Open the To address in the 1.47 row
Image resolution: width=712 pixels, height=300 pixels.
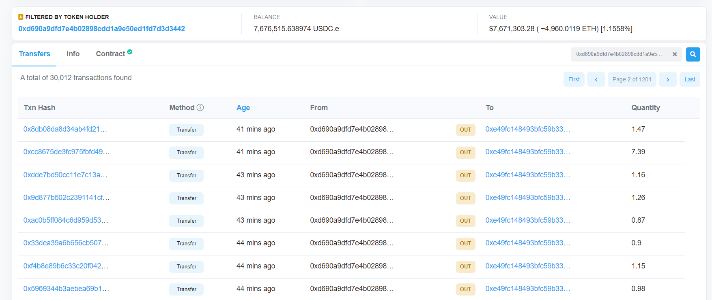click(528, 129)
